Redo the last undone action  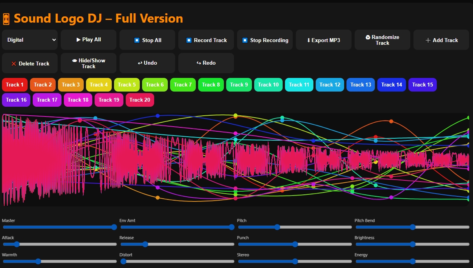click(206, 63)
